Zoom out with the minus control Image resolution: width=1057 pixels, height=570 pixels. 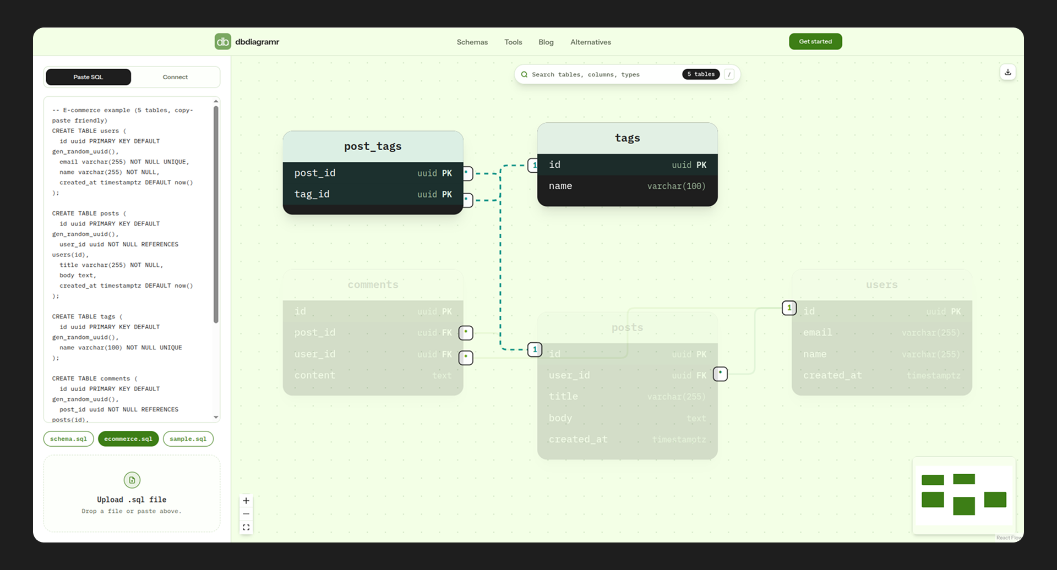click(x=246, y=514)
